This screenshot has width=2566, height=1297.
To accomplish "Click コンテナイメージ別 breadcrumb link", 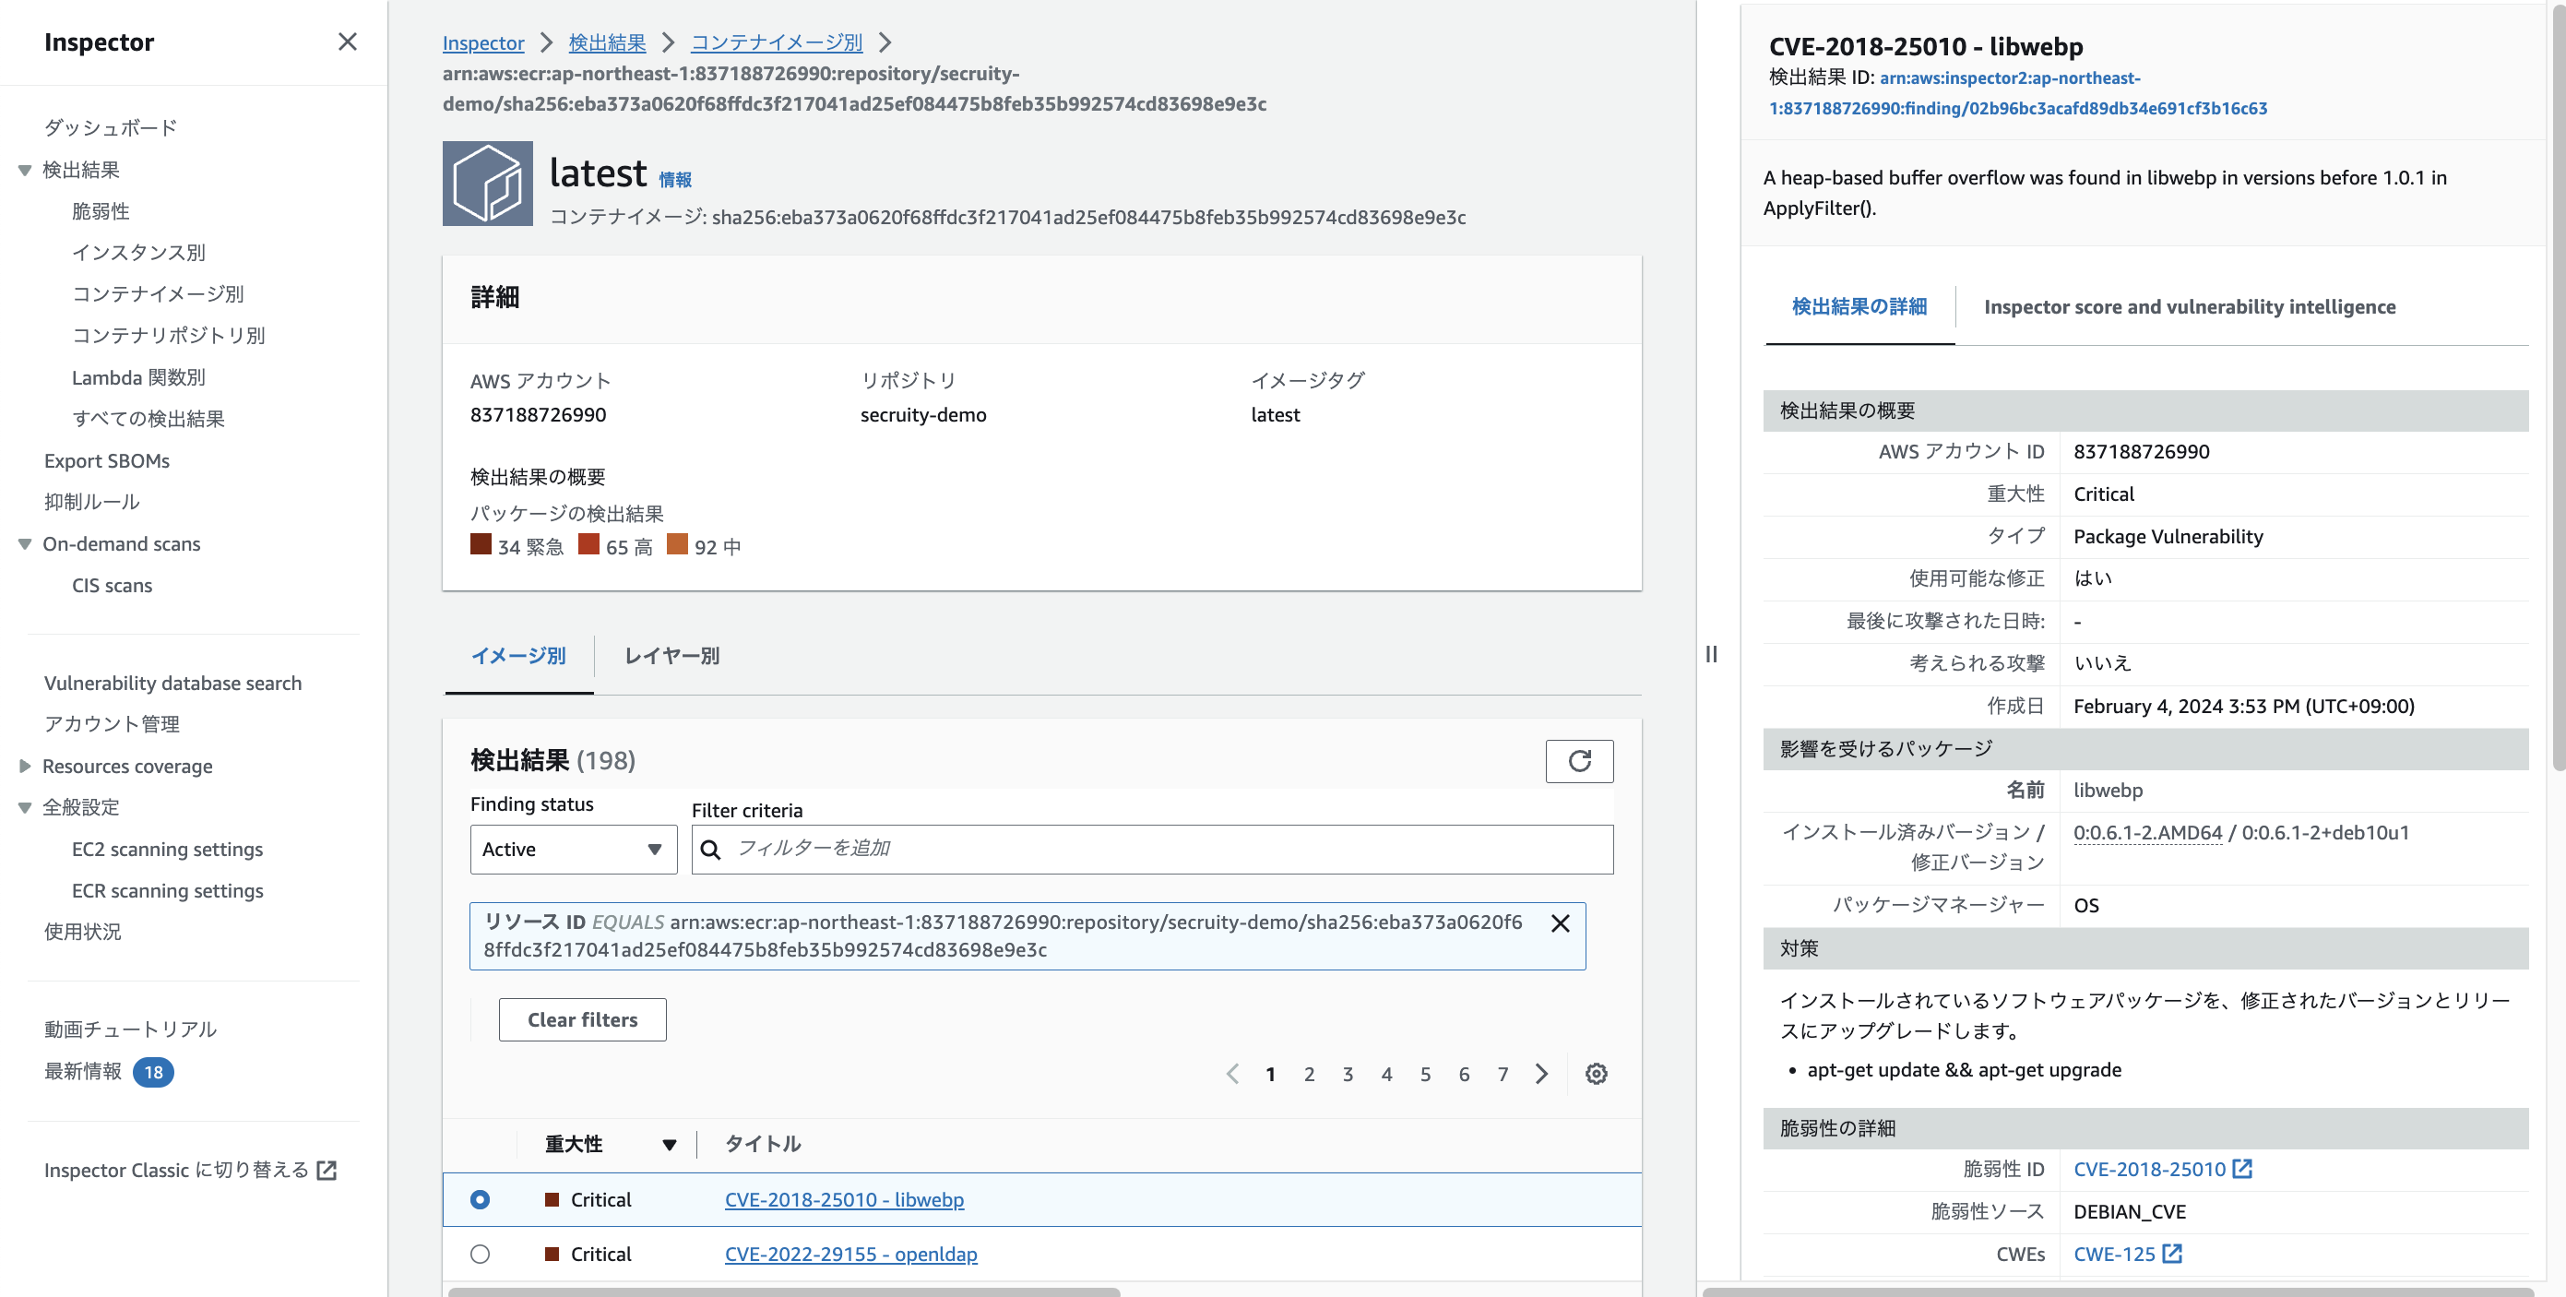I will tap(777, 42).
